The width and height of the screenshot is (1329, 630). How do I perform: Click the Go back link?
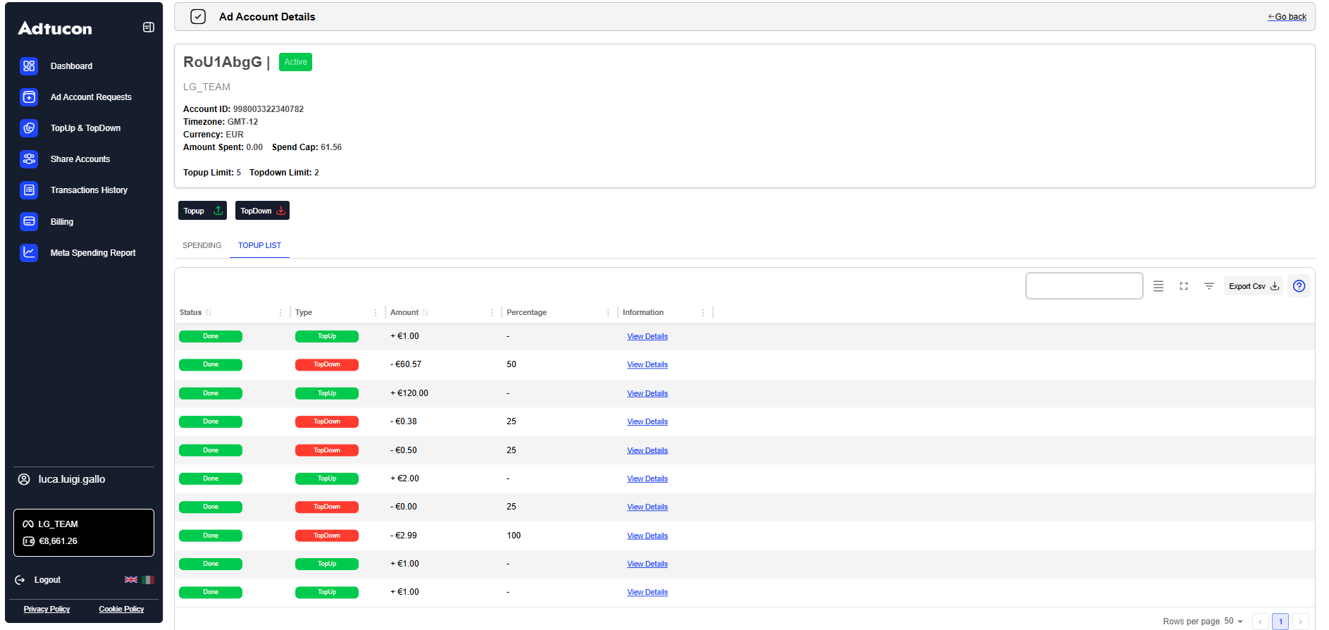pyautogui.click(x=1287, y=17)
